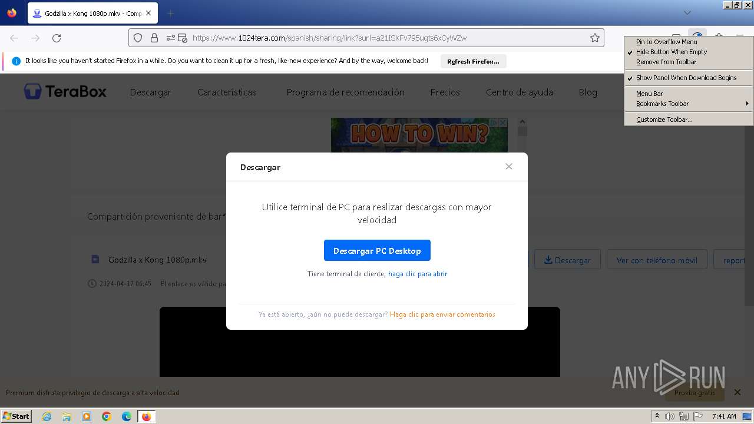
Task: Click the volume speaker tray icon
Action: 670,416
